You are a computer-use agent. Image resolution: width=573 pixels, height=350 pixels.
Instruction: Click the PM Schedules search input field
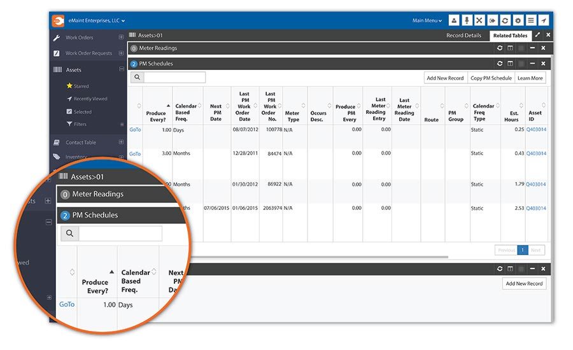[174, 78]
